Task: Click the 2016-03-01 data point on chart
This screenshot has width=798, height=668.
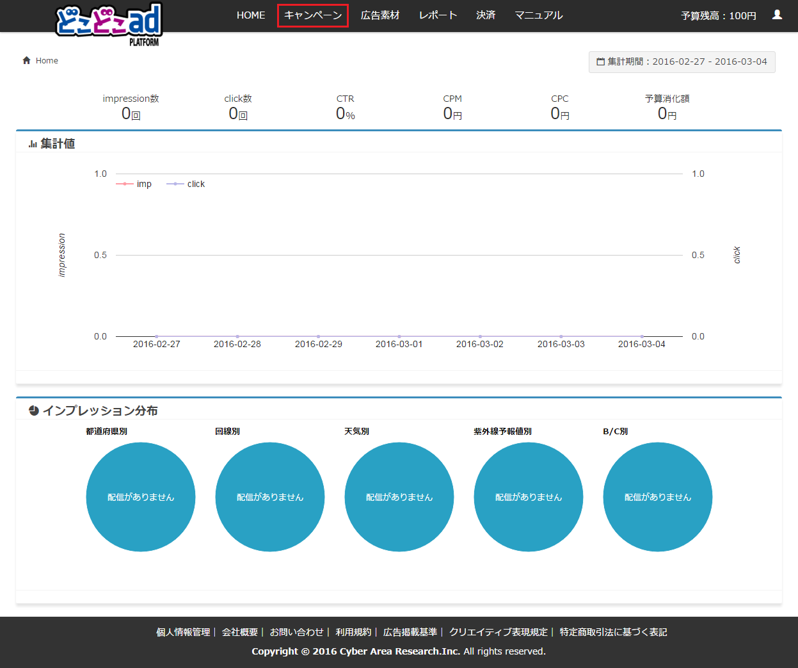Action: 399,336
